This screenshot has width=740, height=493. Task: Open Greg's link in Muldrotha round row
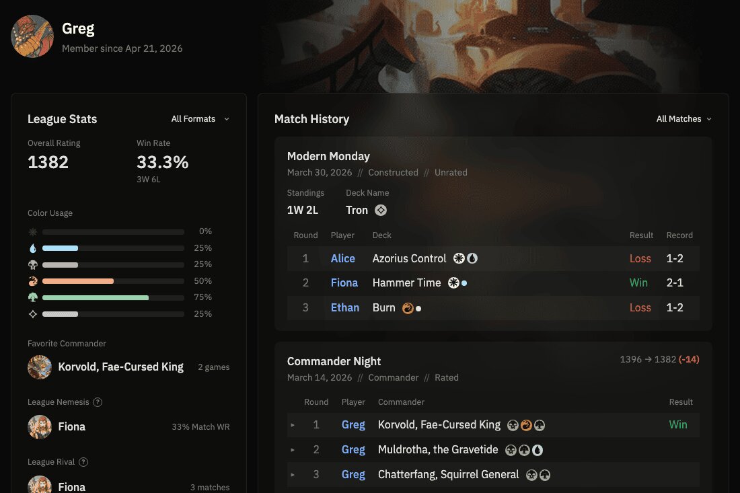click(353, 449)
